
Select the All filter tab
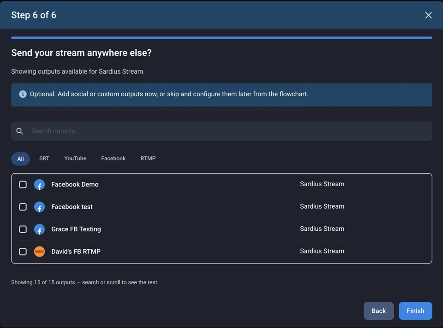pyautogui.click(x=20, y=159)
